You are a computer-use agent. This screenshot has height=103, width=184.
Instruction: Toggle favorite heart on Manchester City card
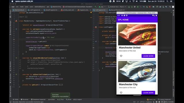click(x=121, y=93)
